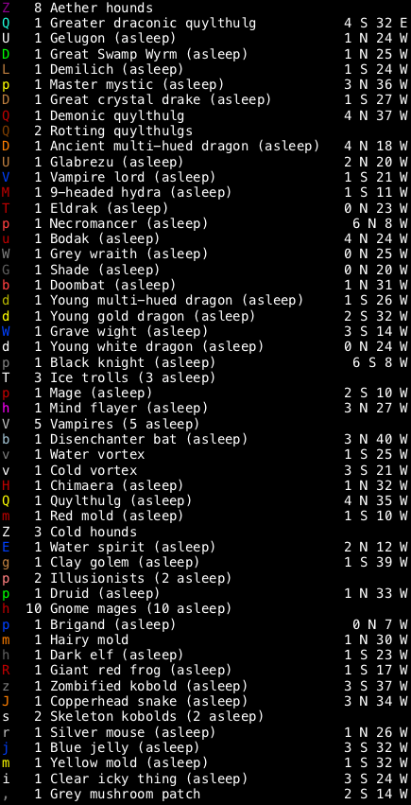The width and height of the screenshot is (411, 805).
Task: Click the green D glyph for Great Swamp Wyrm
Action: click(x=7, y=54)
